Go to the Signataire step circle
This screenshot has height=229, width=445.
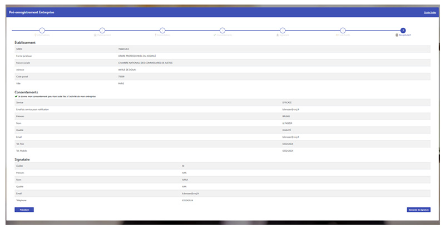coord(283,31)
